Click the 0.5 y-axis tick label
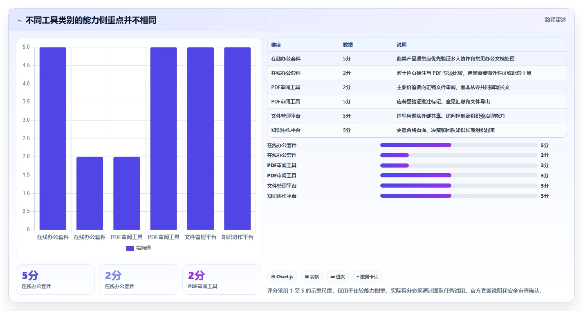The image size is (583, 311). pos(26,211)
